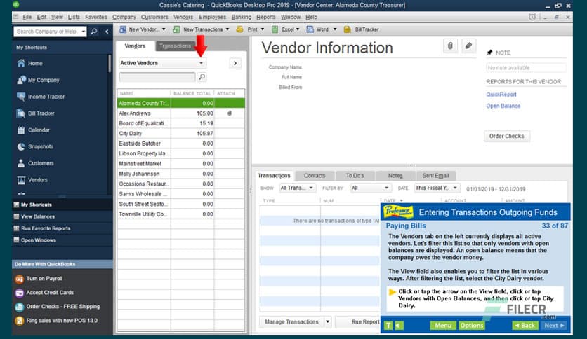
Task: Open the Filter By All dropdown
Action: (x=370, y=188)
